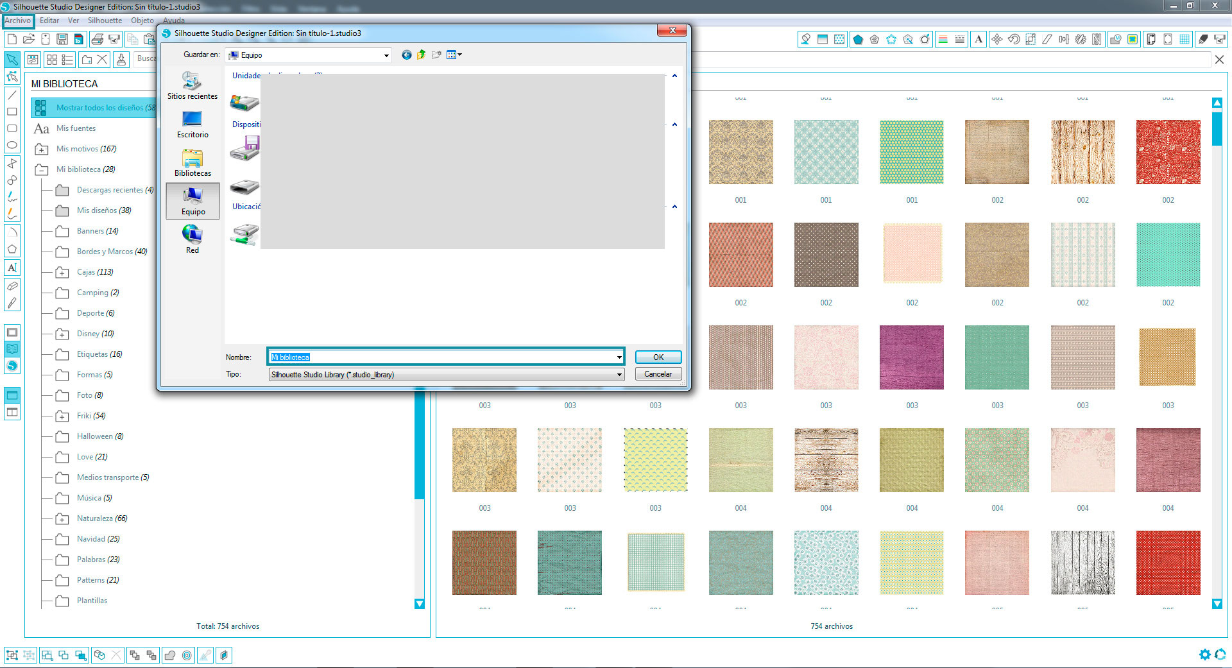Open the Silhouette menu
Viewport: 1232px width, 668px height.
point(105,21)
